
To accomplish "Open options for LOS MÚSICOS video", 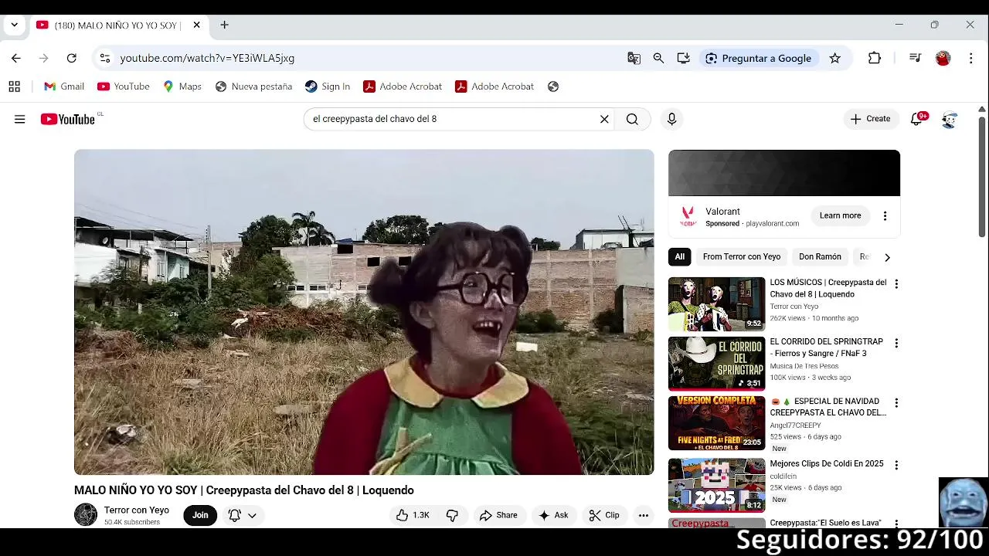I will [896, 284].
